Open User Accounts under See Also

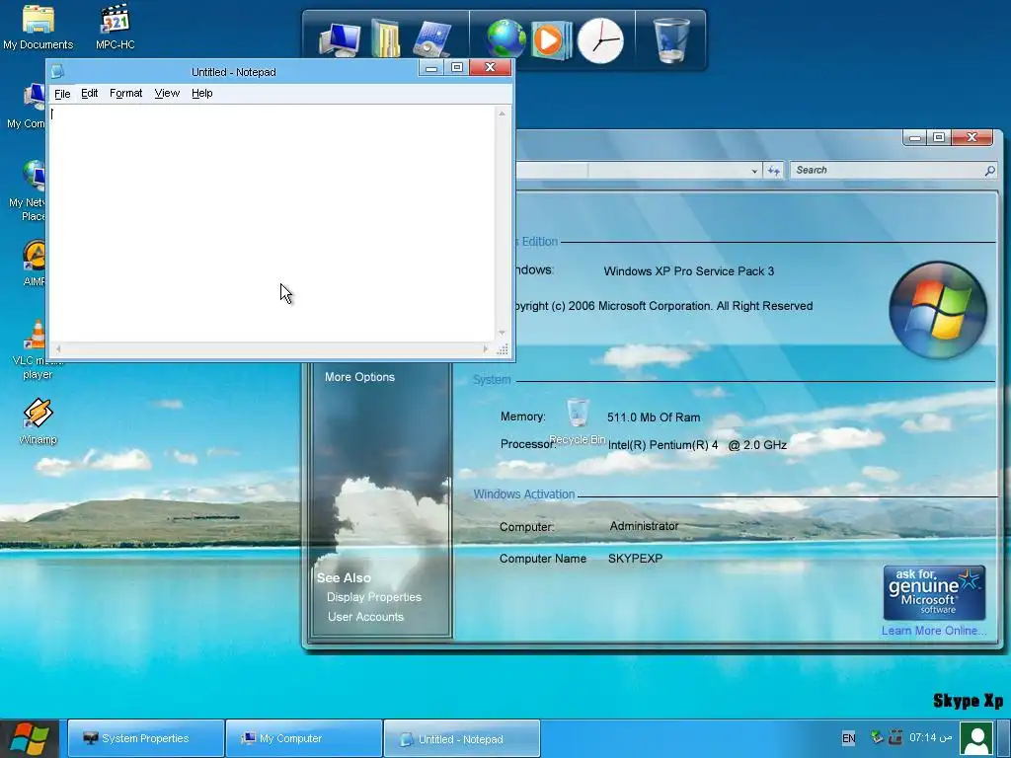click(x=365, y=617)
